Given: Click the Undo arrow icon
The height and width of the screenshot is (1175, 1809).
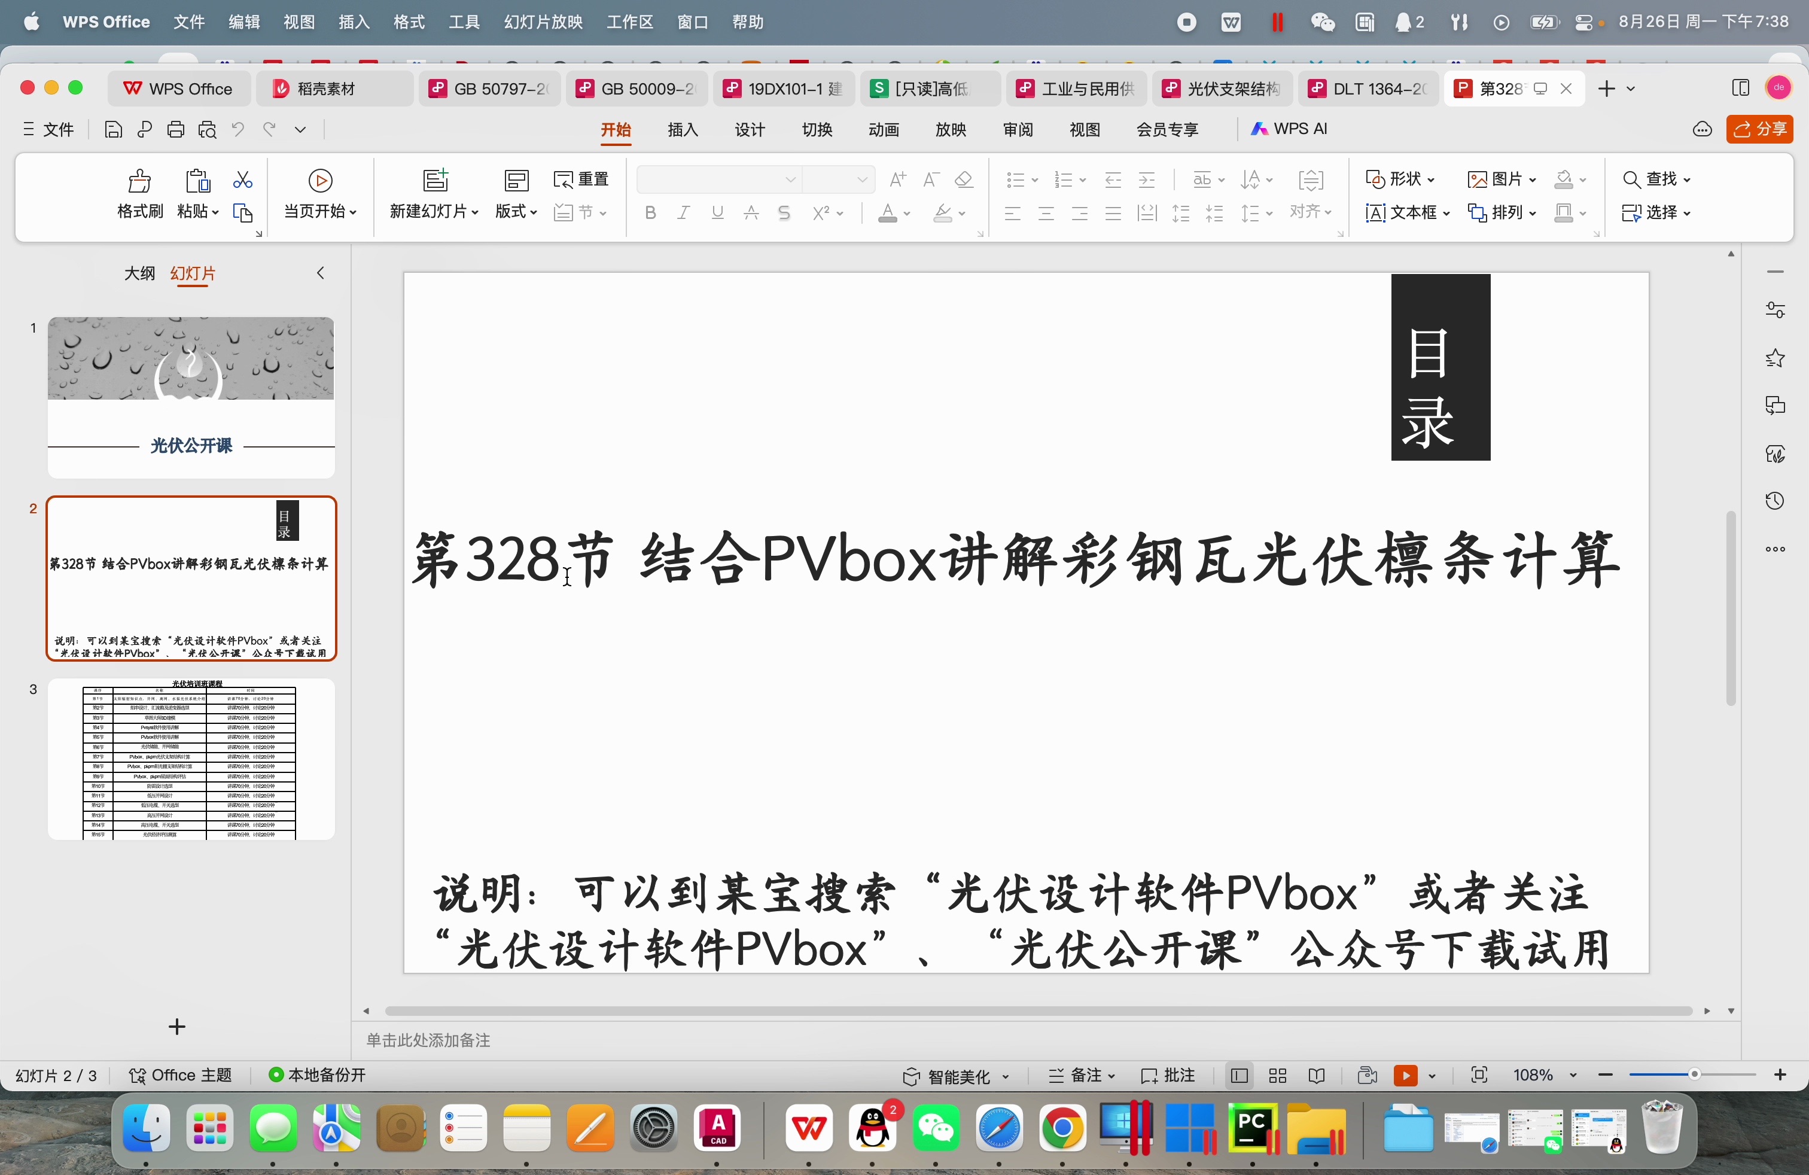Looking at the screenshot, I should [x=239, y=130].
